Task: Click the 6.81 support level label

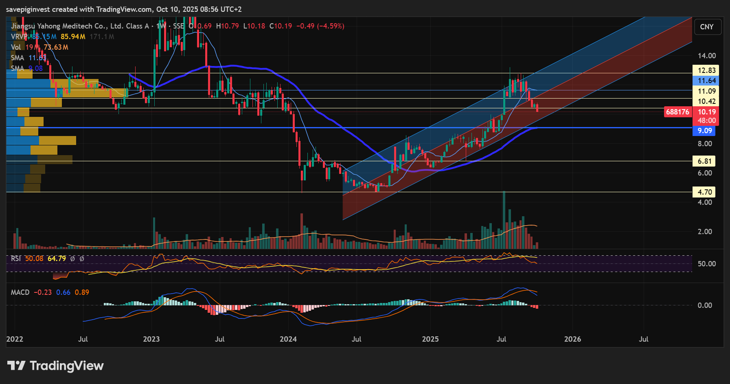Action: (x=704, y=161)
